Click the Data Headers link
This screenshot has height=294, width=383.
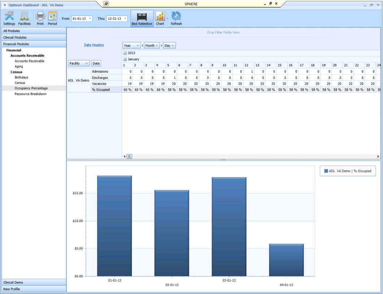tap(94, 44)
